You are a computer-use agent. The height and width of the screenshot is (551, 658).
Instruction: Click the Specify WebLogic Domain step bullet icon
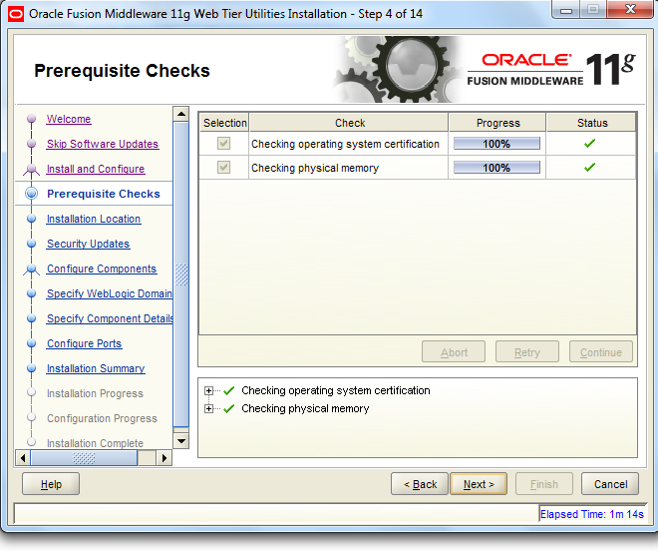pyautogui.click(x=32, y=293)
